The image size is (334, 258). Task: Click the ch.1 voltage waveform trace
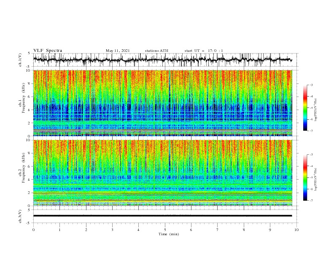coord(162,60)
